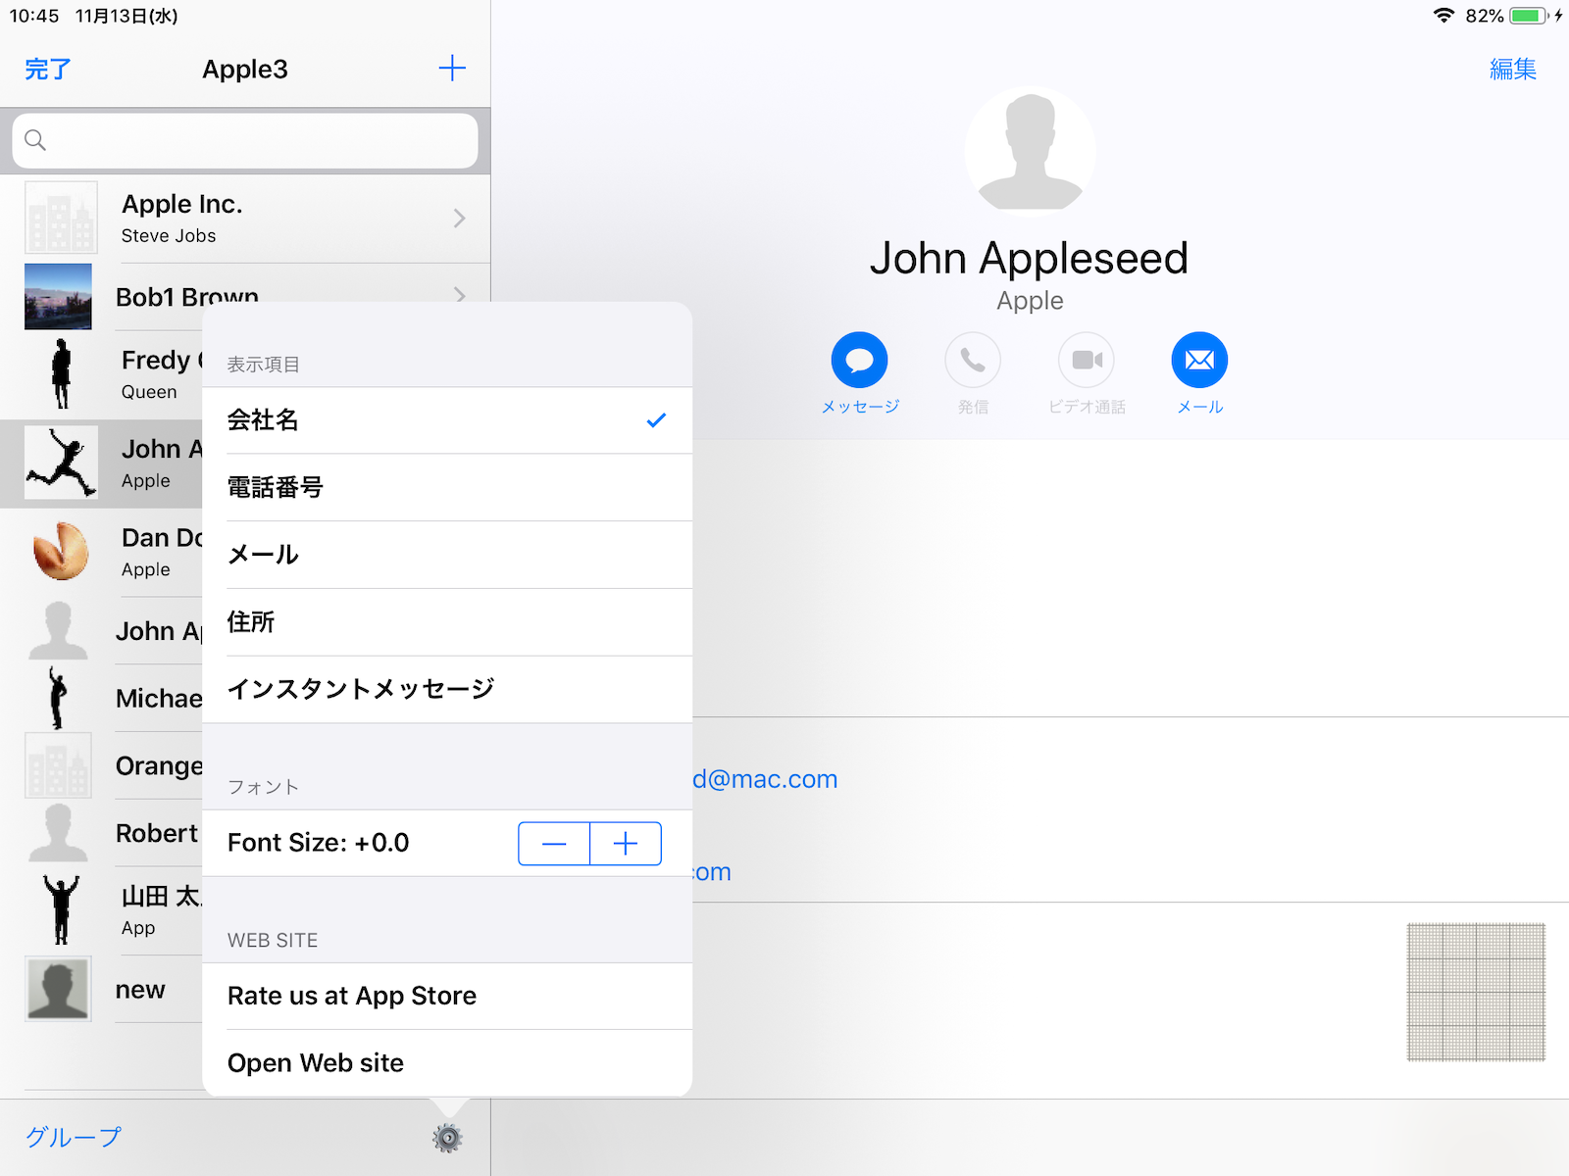Increase font size with plus button
The width and height of the screenshot is (1569, 1176).
click(626, 844)
